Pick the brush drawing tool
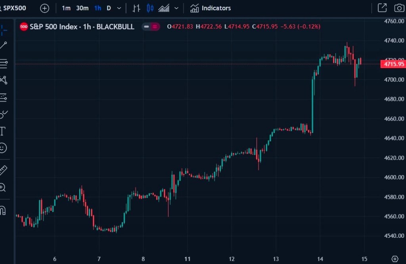Viewport: 406px width, 264px height. pos(3,114)
